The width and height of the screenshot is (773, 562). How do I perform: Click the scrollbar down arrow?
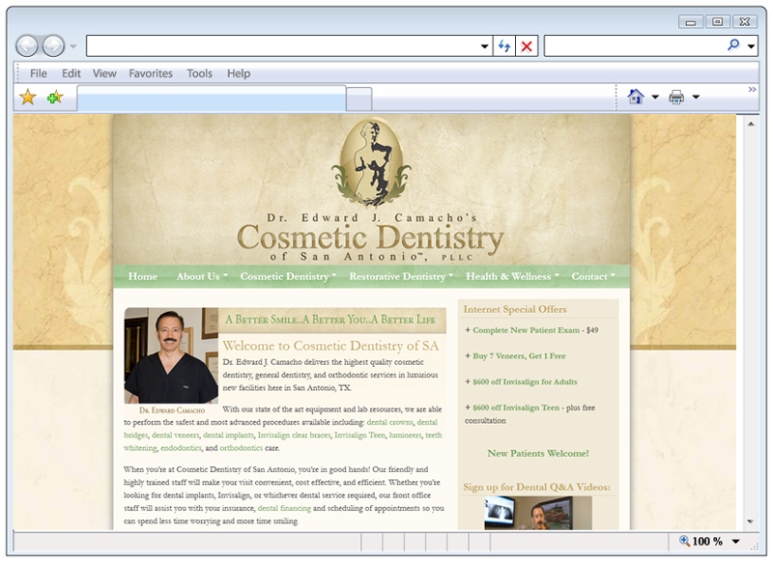[x=751, y=521]
